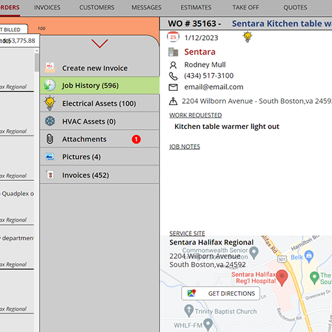Click contact name Rodney Mull
The height and width of the screenshot is (332, 332).
click(x=205, y=65)
